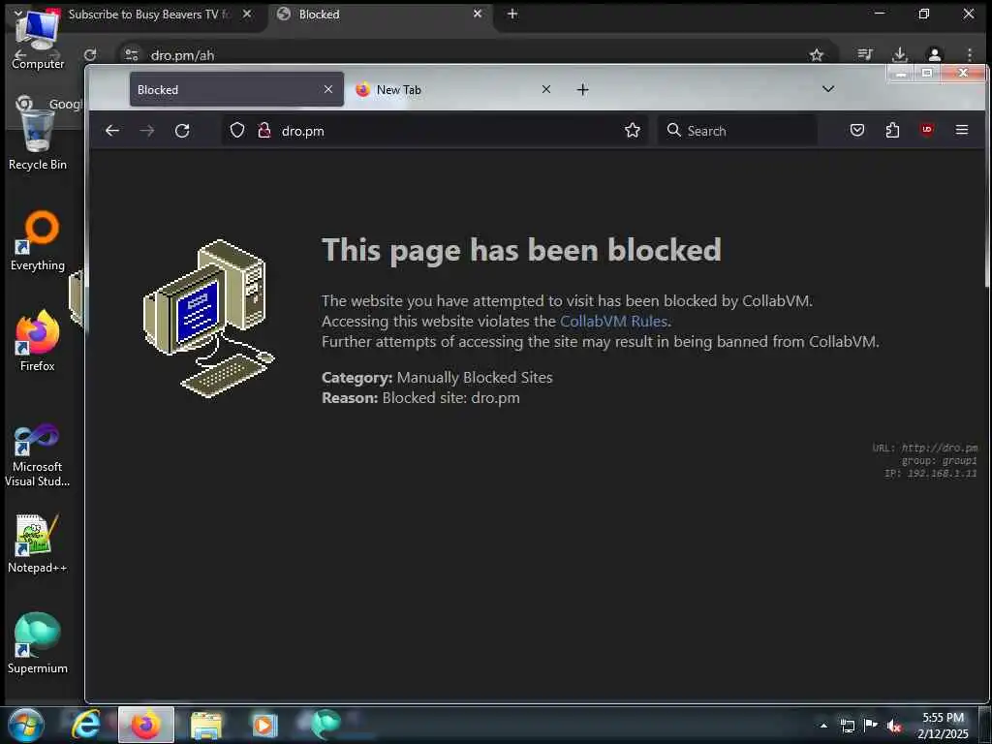Screen dimensions: 992x744
Task: Open the Firefox hamburger application menu
Action: [962, 130]
